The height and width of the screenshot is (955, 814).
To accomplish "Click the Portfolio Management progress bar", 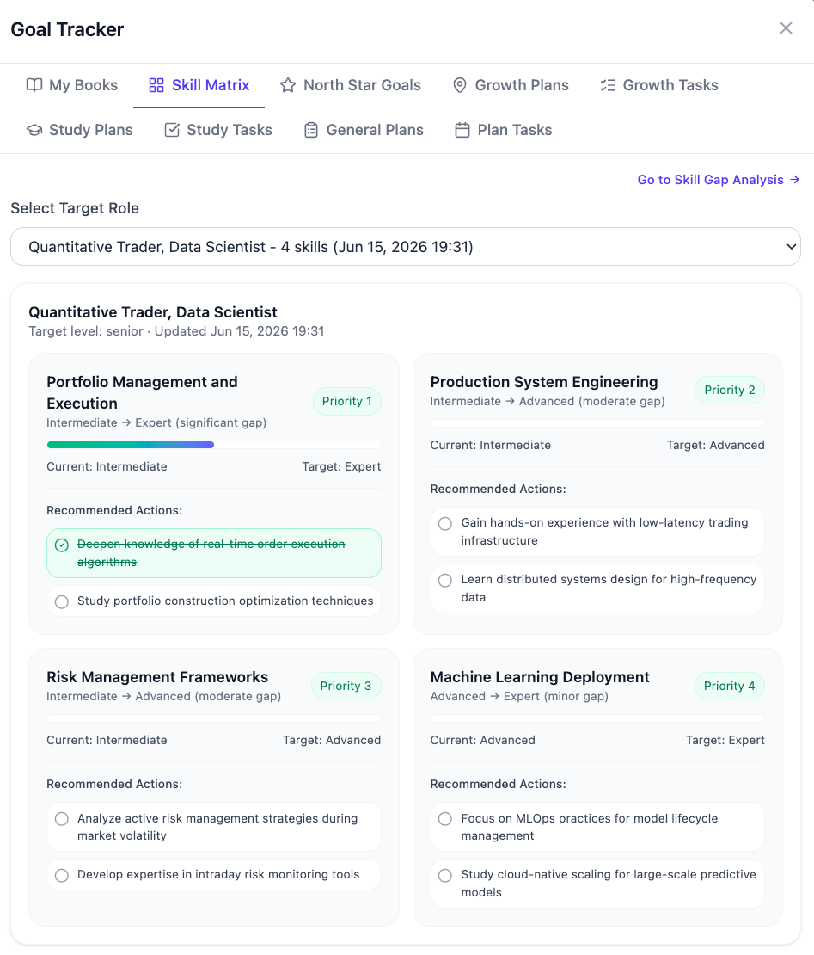I will click(x=214, y=445).
